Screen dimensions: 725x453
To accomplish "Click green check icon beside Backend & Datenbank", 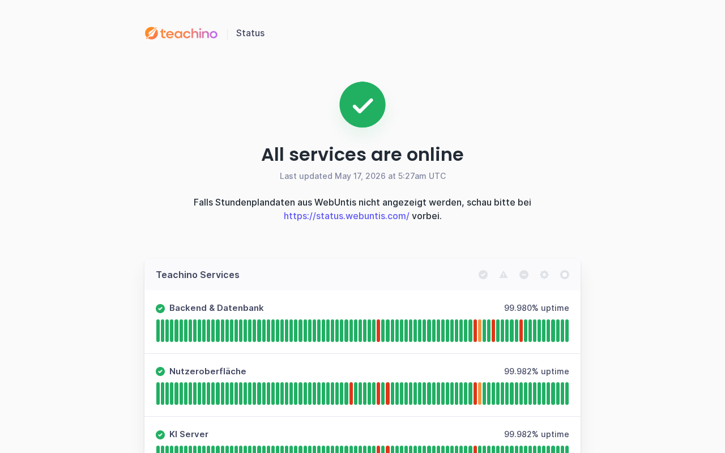I will click(x=160, y=309).
